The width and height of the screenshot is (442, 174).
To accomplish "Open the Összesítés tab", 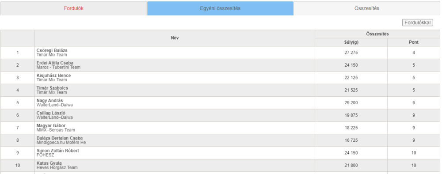I will [x=367, y=8].
